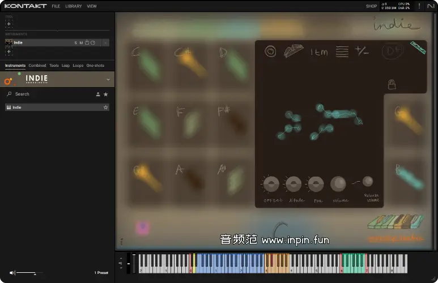The width and height of the screenshot is (438, 283).
Task: Toggle the padlock icon
Action: pyautogui.click(x=392, y=84)
